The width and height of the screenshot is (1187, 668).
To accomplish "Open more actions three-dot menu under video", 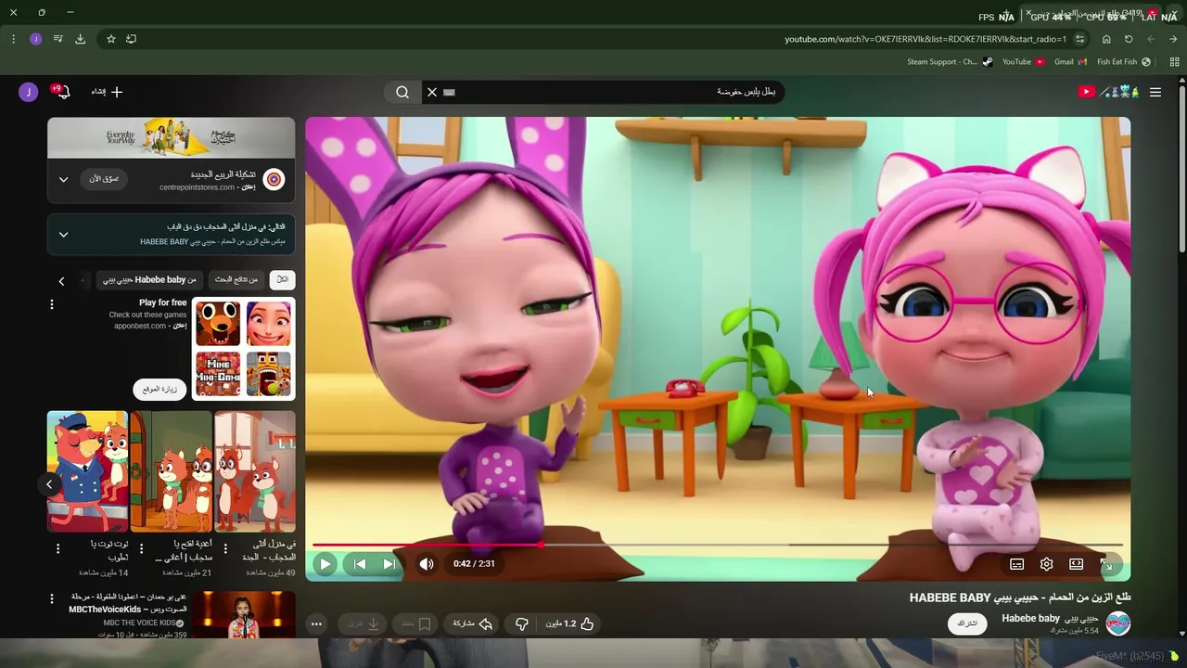I will pos(316,624).
